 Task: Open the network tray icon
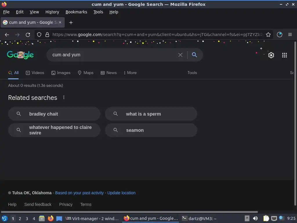[274, 219]
